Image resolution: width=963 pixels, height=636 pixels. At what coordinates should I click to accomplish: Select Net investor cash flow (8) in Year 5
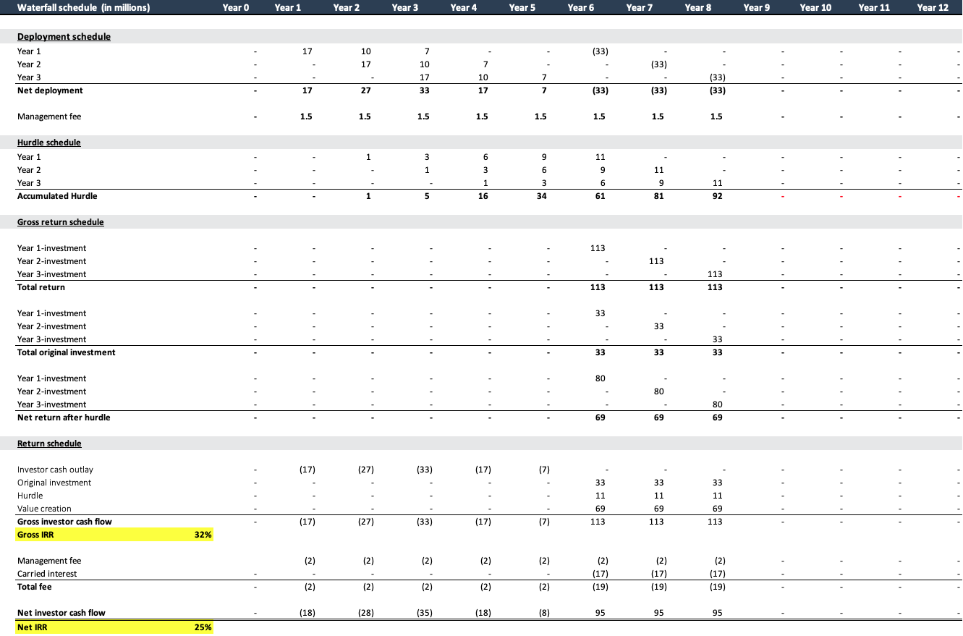tap(543, 613)
